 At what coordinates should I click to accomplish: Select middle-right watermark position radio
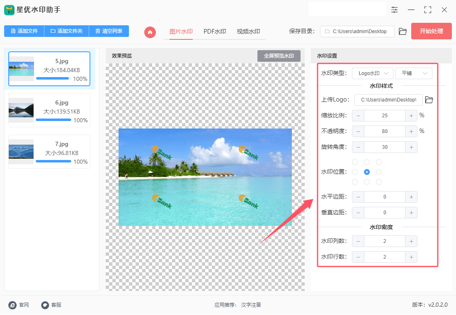click(x=378, y=172)
